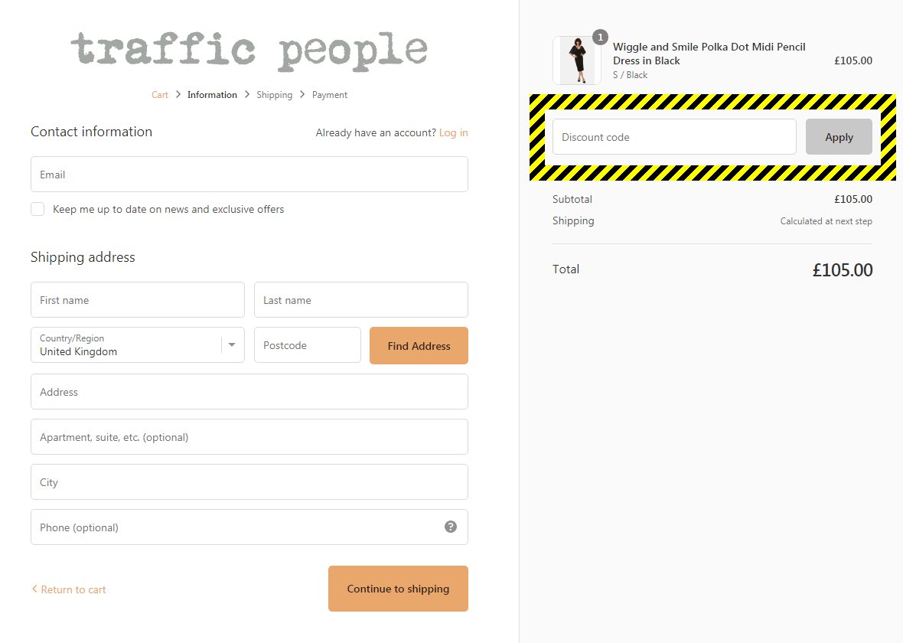Click Continue to shipping button
This screenshot has width=903, height=643.
(x=398, y=589)
